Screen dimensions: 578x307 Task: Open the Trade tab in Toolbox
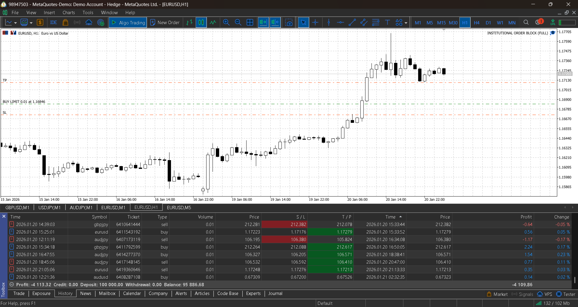[x=19, y=293]
